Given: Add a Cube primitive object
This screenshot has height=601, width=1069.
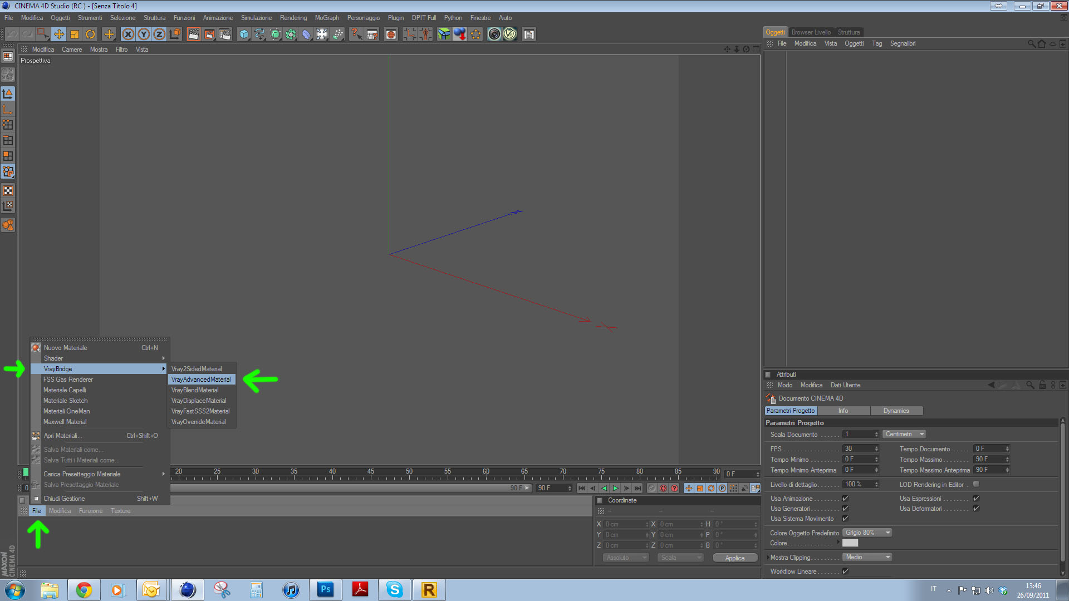Looking at the screenshot, I should click(244, 35).
